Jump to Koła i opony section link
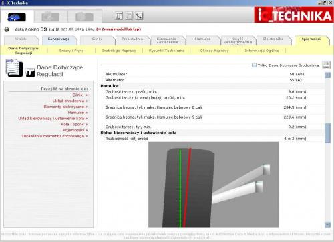Screen dimensions: 334x242 coord(74,124)
